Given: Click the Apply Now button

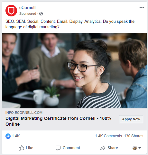Looking at the screenshot, I should [131, 119].
